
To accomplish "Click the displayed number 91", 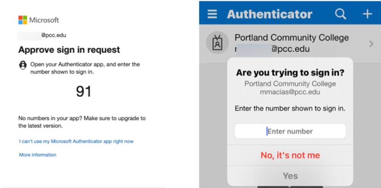I will click(x=83, y=91).
